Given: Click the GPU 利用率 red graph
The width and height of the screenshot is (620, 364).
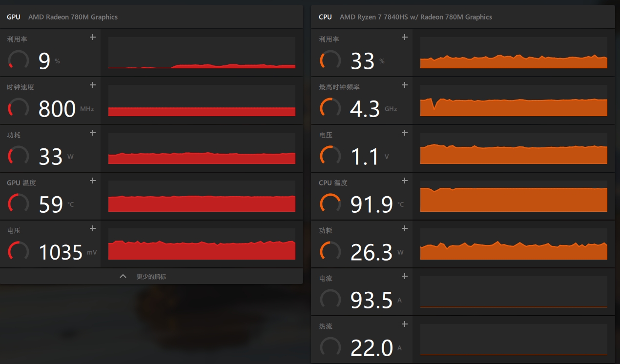Looking at the screenshot, I should pos(202,53).
